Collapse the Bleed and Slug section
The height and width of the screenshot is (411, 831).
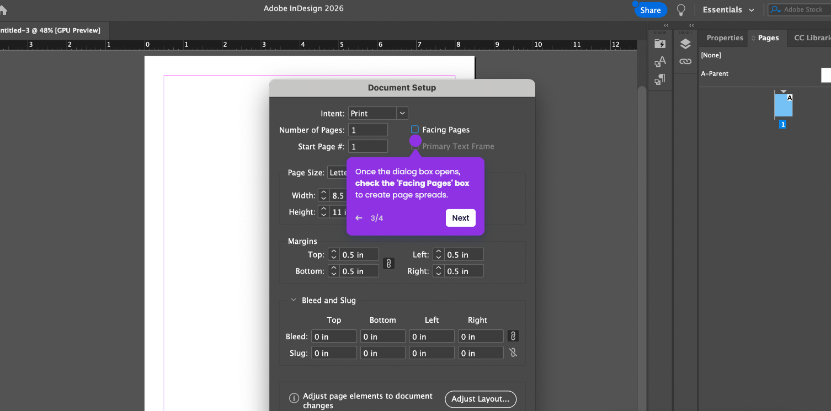coord(294,300)
